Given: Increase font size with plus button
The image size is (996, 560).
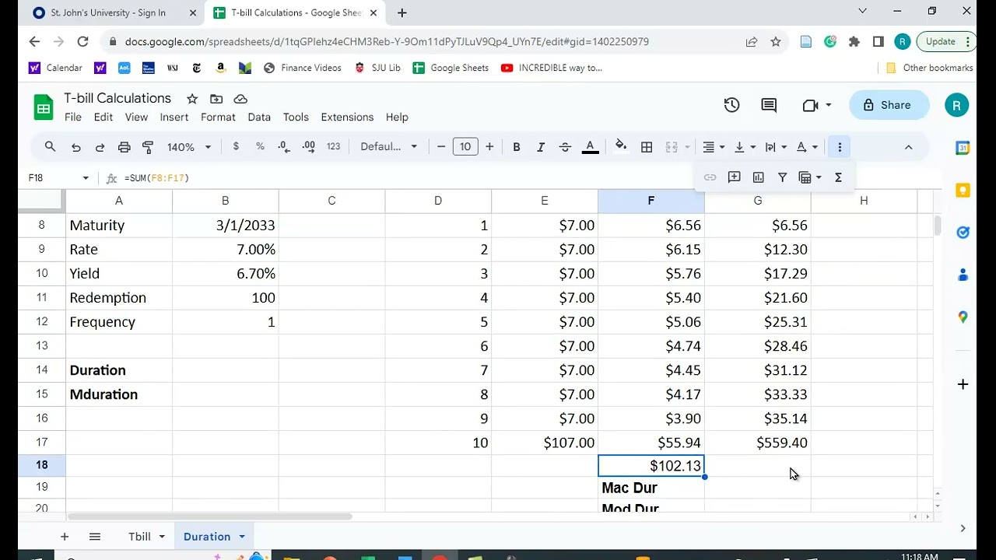Looking at the screenshot, I should coord(489,146).
